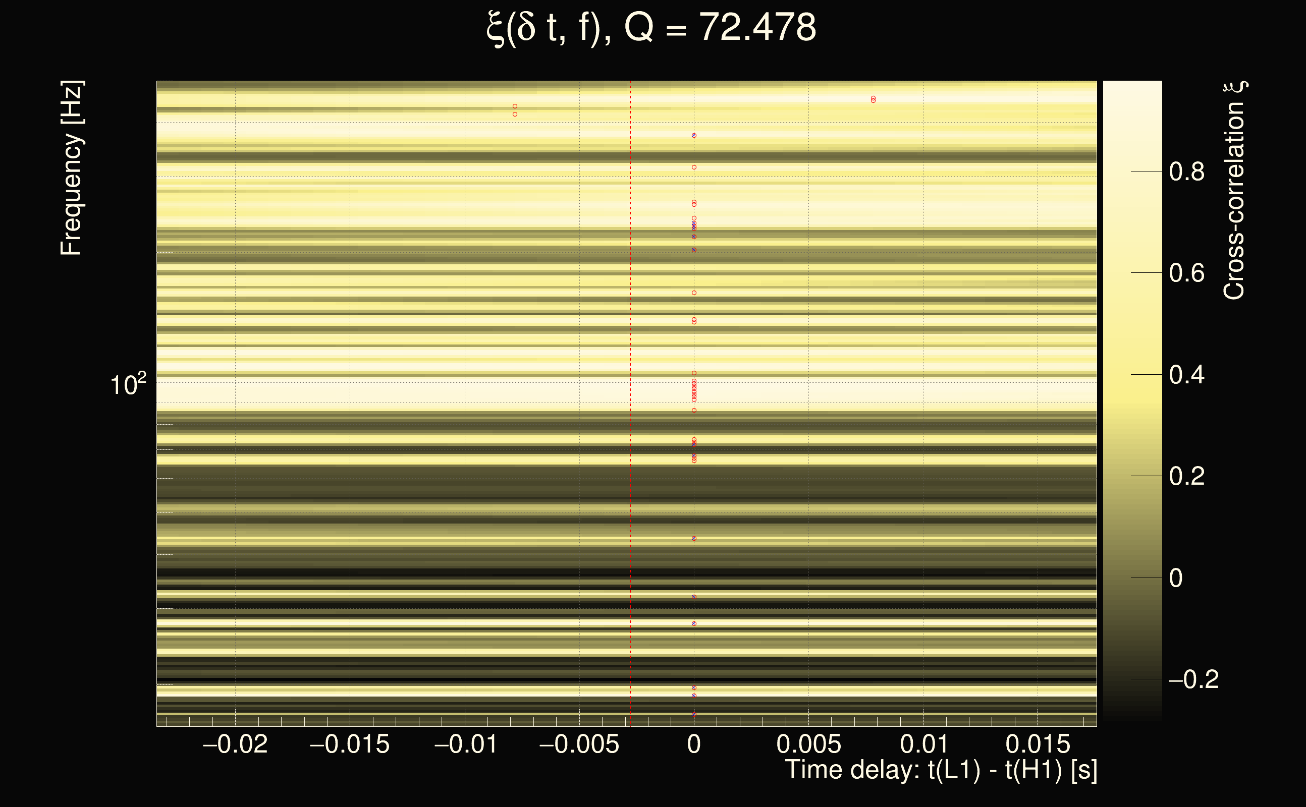Click the 0.8 colorbar tick label
Viewport: 1306px width, 807px height.
click(1186, 172)
